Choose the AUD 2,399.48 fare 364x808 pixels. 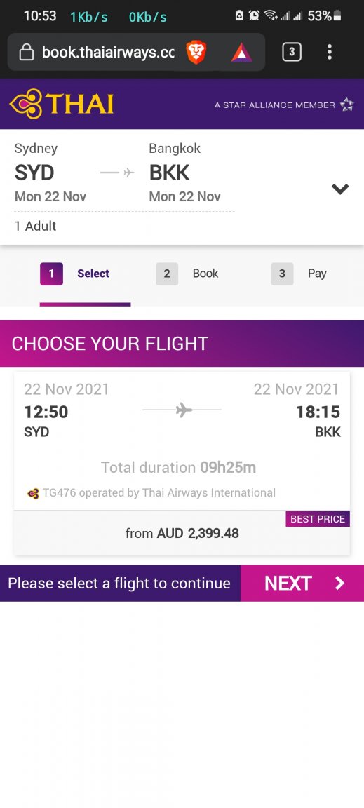(x=182, y=533)
